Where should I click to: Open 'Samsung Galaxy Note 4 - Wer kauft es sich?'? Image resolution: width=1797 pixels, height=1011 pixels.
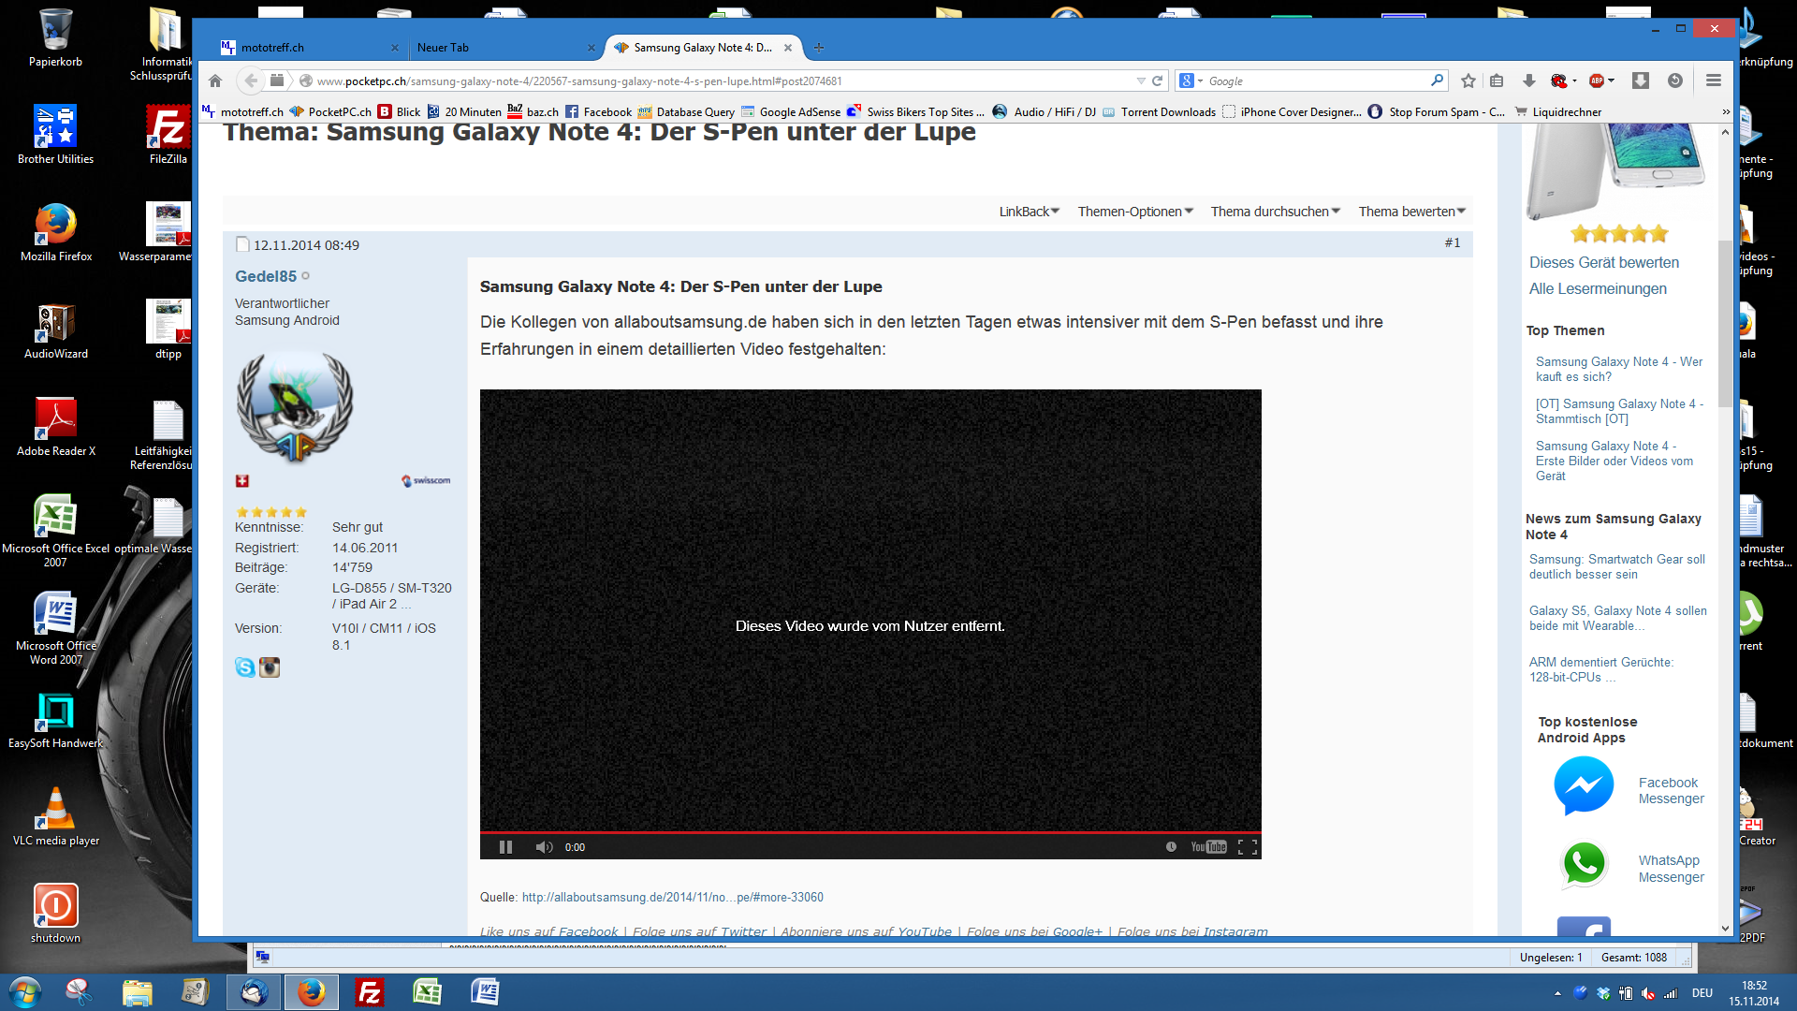click(x=1618, y=369)
